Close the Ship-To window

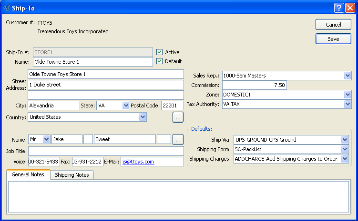point(349,8)
